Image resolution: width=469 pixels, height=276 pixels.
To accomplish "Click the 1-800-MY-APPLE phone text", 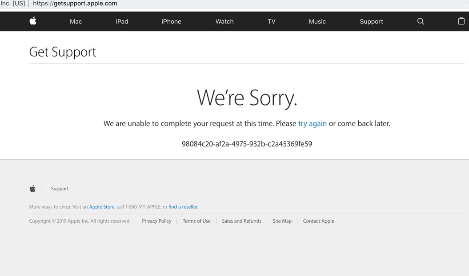I will pos(143,207).
